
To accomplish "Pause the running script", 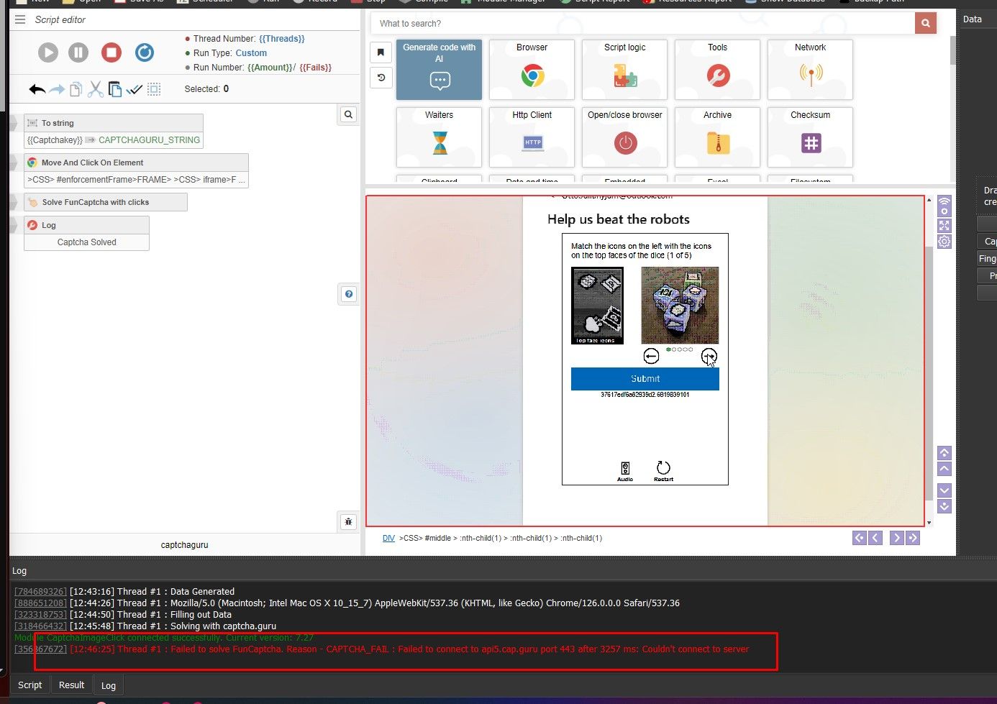I will pyautogui.click(x=78, y=52).
